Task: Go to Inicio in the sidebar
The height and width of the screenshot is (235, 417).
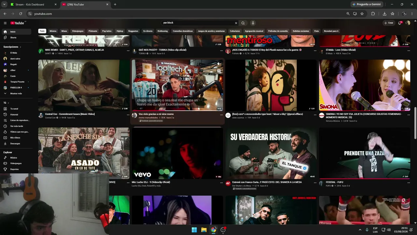Action: click(16, 32)
